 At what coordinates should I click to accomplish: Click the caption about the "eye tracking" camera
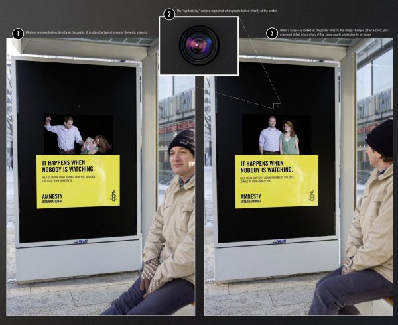[227, 11]
